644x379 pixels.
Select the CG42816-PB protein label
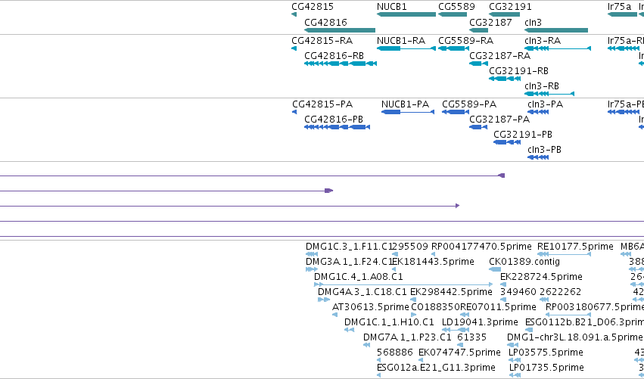coord(334,120)
